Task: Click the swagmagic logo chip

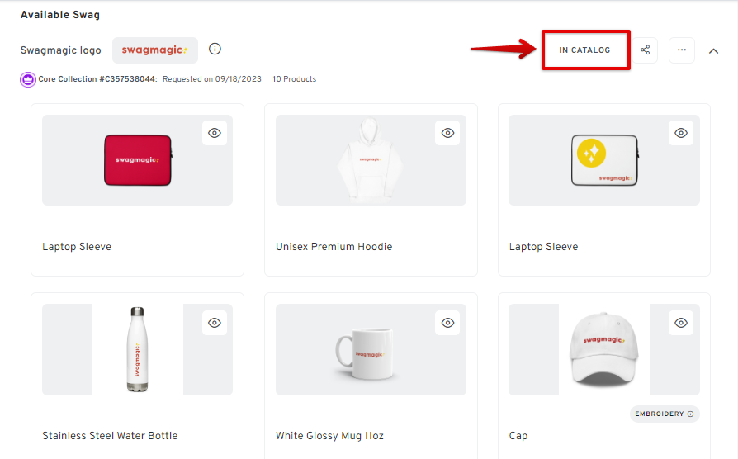Action: pos(155,50)
